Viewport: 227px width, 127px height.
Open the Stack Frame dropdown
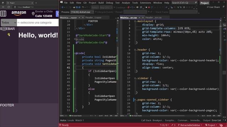[x=183, y=12]
